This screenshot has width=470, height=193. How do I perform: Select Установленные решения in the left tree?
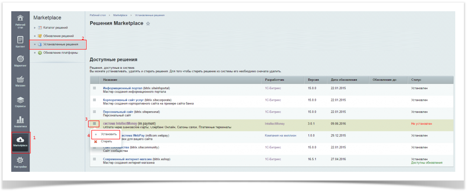(61, 44)
